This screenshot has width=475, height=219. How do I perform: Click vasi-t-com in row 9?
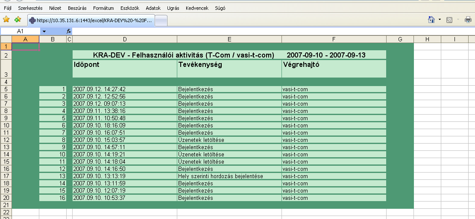pos(334,118)
